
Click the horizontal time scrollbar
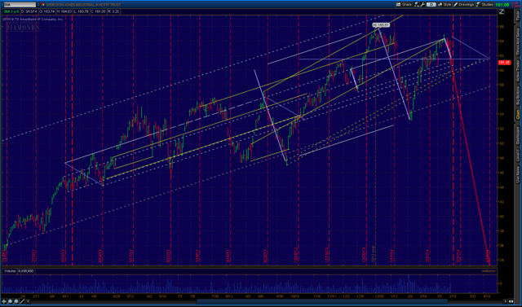pos(267,301)
